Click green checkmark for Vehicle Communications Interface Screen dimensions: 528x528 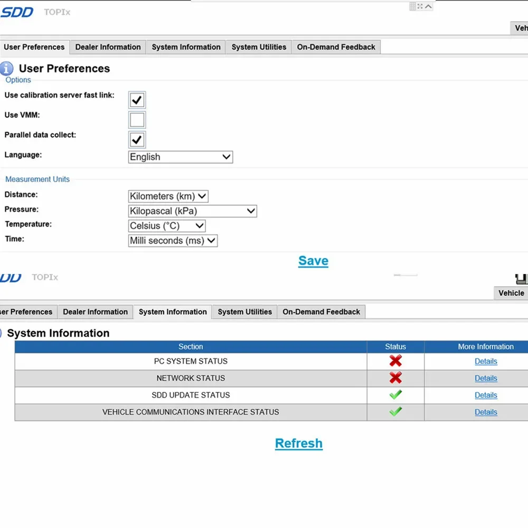395,412
